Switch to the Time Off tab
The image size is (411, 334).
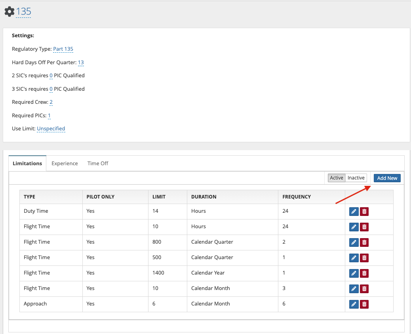pos(98,163)
